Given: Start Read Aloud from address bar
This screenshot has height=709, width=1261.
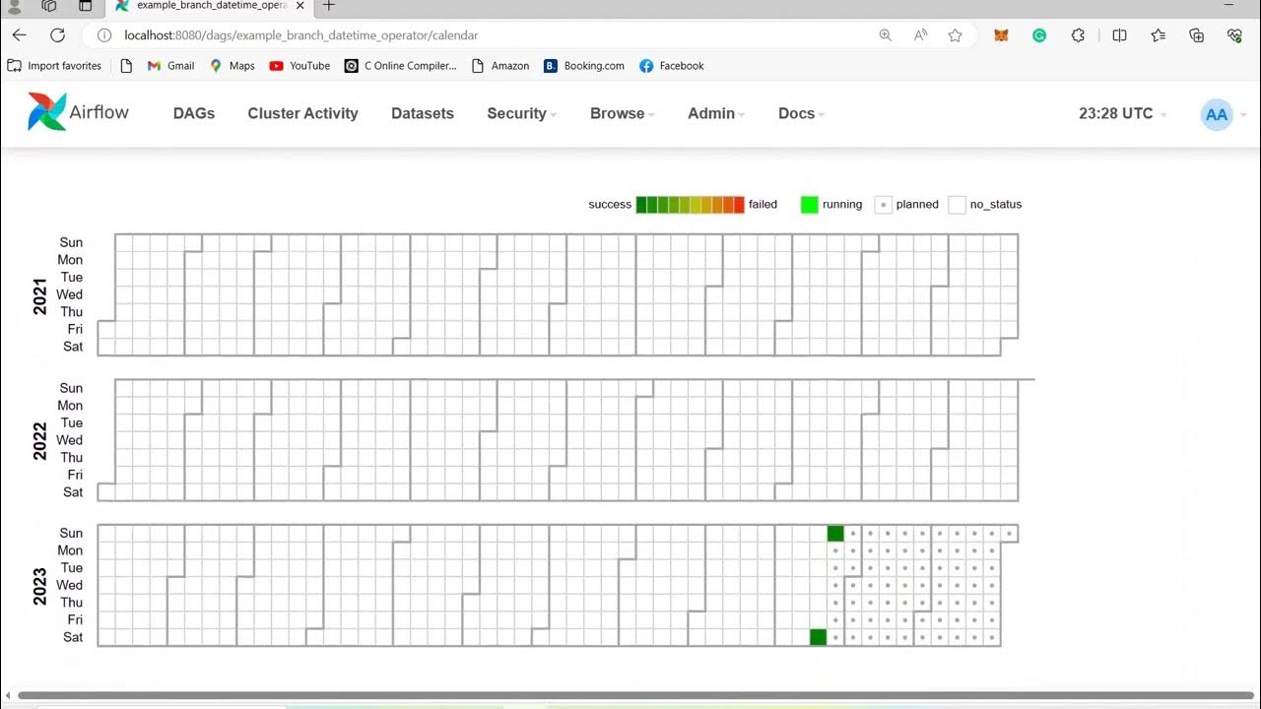Looking at the screenshot, I should [920, 35].
